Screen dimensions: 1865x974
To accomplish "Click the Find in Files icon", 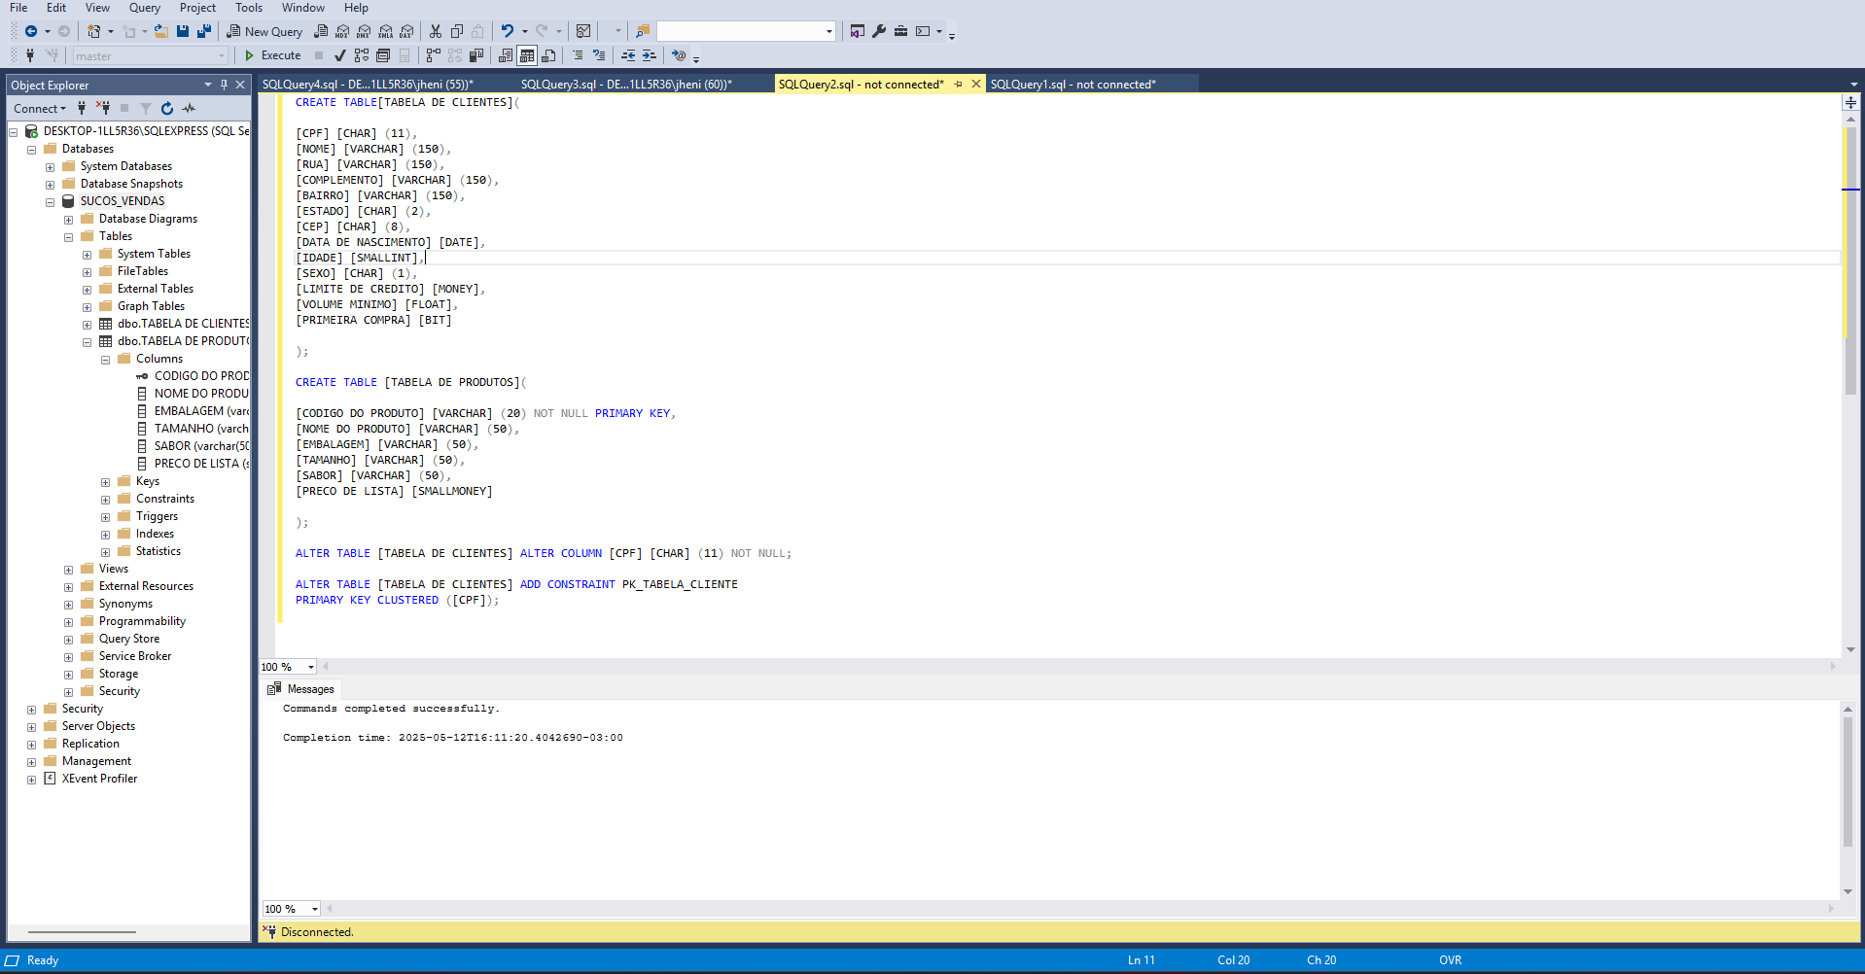I will [643, 31].
